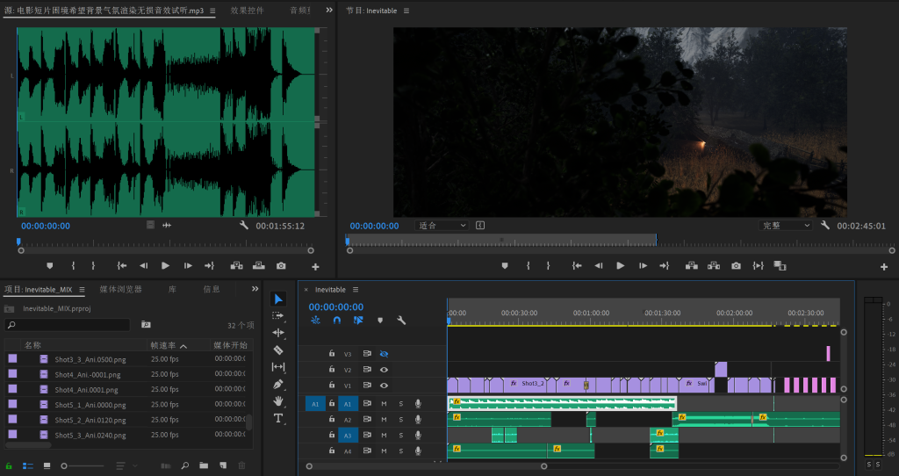Open timeline display settings wrench

click(x=401, y=321)
